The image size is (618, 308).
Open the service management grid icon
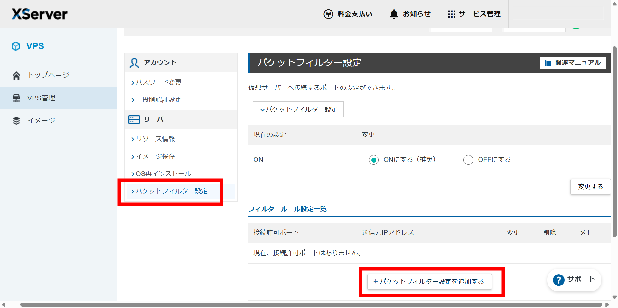451,14
